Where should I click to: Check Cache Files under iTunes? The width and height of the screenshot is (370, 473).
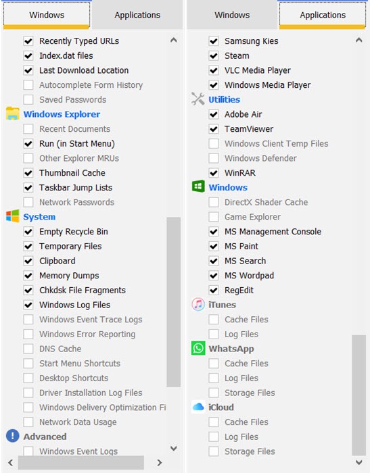(x=214, y=320)
